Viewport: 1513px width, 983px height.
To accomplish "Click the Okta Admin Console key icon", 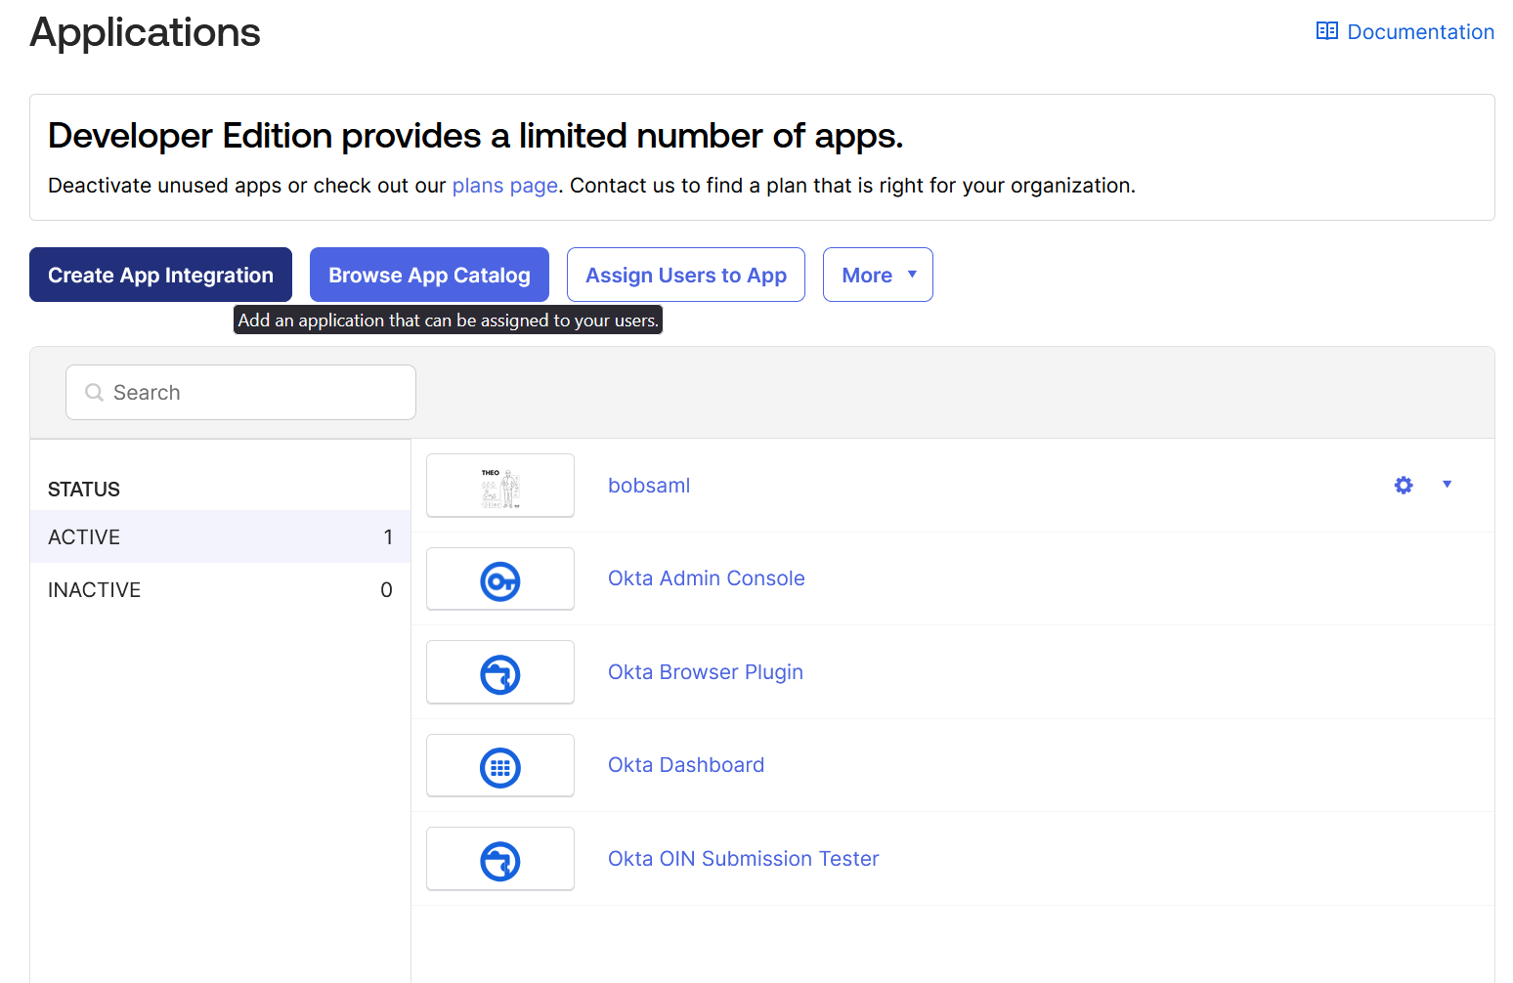I will pyautogui.click(x=499, y=581).
